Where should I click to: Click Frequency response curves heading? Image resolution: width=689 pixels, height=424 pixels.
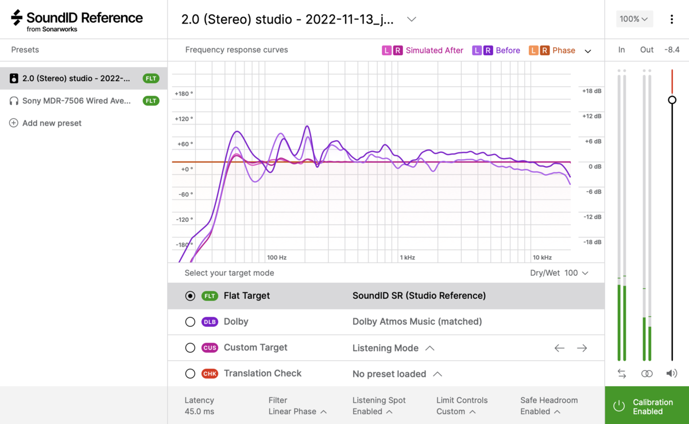point(237,50)
